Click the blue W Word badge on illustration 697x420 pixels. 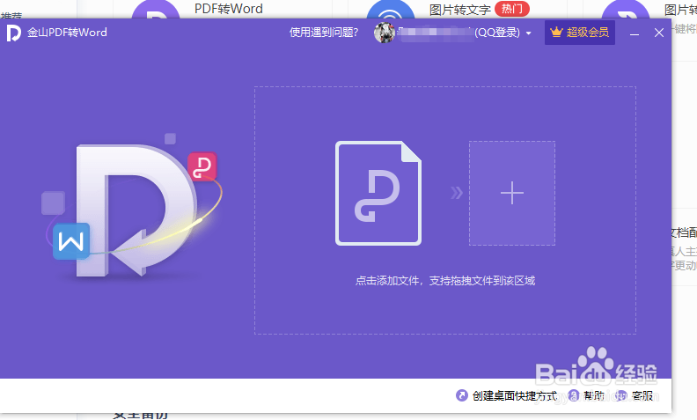point(71,241)
